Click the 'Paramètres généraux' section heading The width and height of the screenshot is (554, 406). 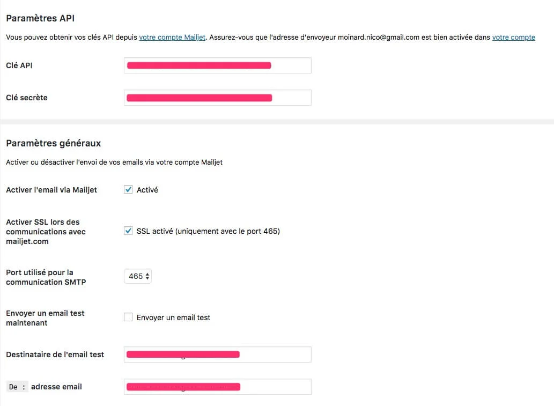[53, 143]
